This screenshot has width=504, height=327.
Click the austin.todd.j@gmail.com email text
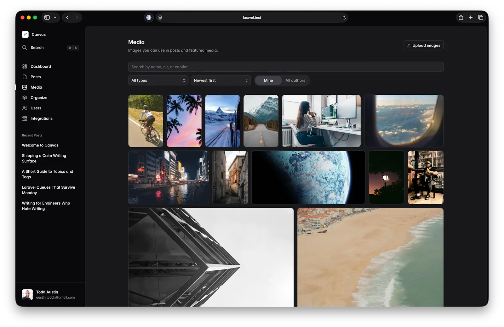point(55,297)
